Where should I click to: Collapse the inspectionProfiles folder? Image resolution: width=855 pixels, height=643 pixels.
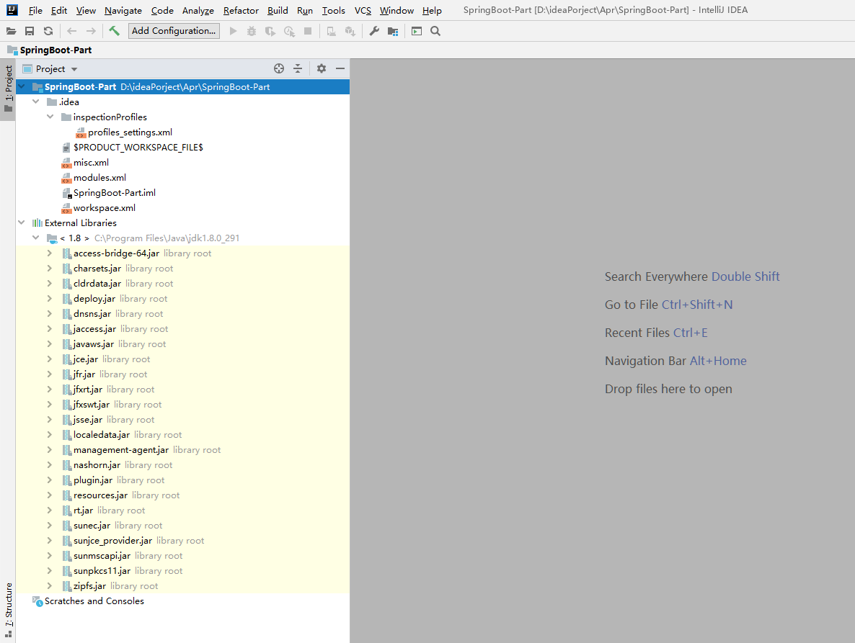point(50,117)
